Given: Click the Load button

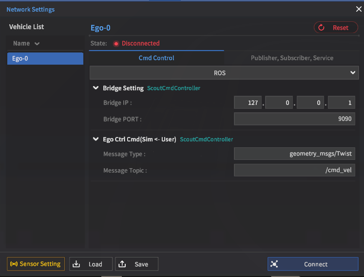Looking at the screenshot, I should tap(91, 264).
